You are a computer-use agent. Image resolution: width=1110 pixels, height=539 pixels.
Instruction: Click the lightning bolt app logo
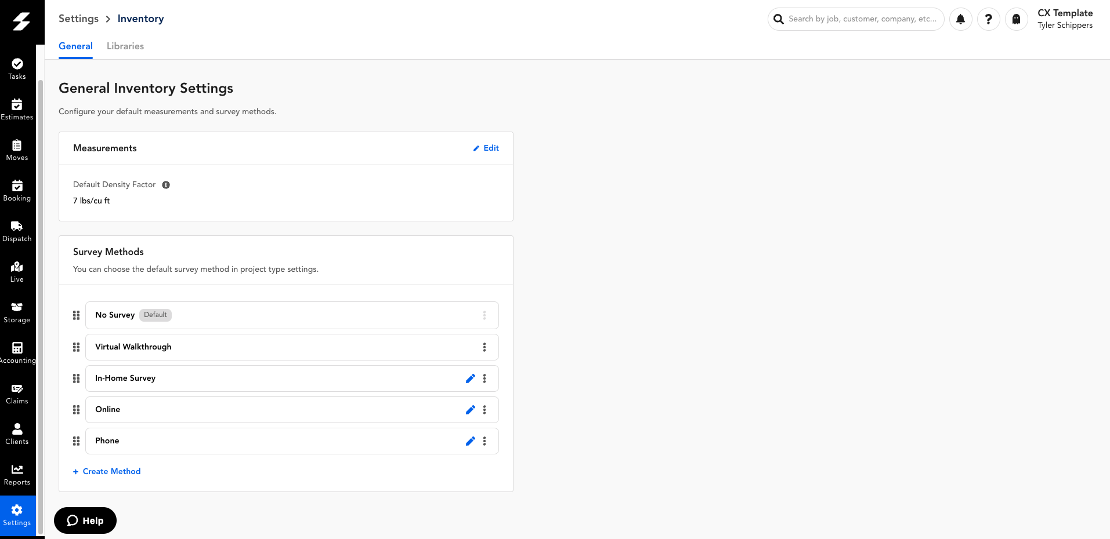(x=21, y=21)
